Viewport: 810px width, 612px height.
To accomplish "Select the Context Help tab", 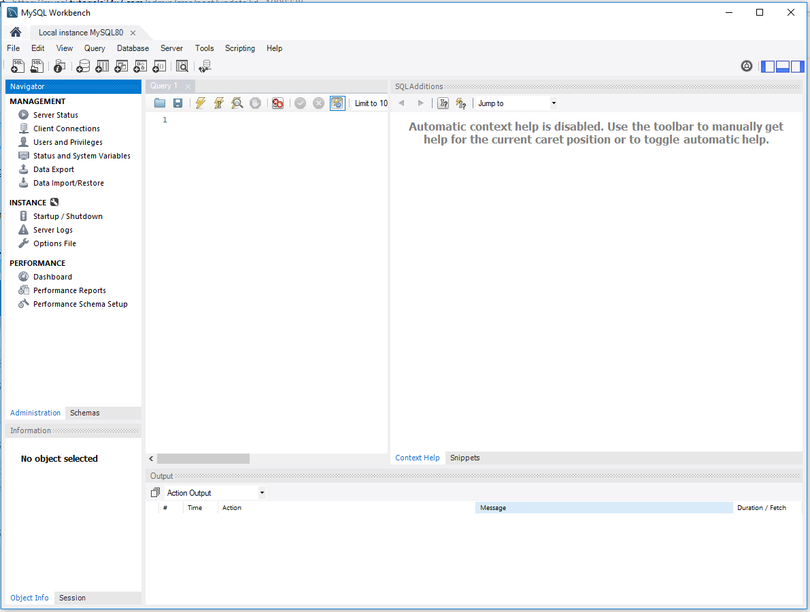I will coord(418,458).
